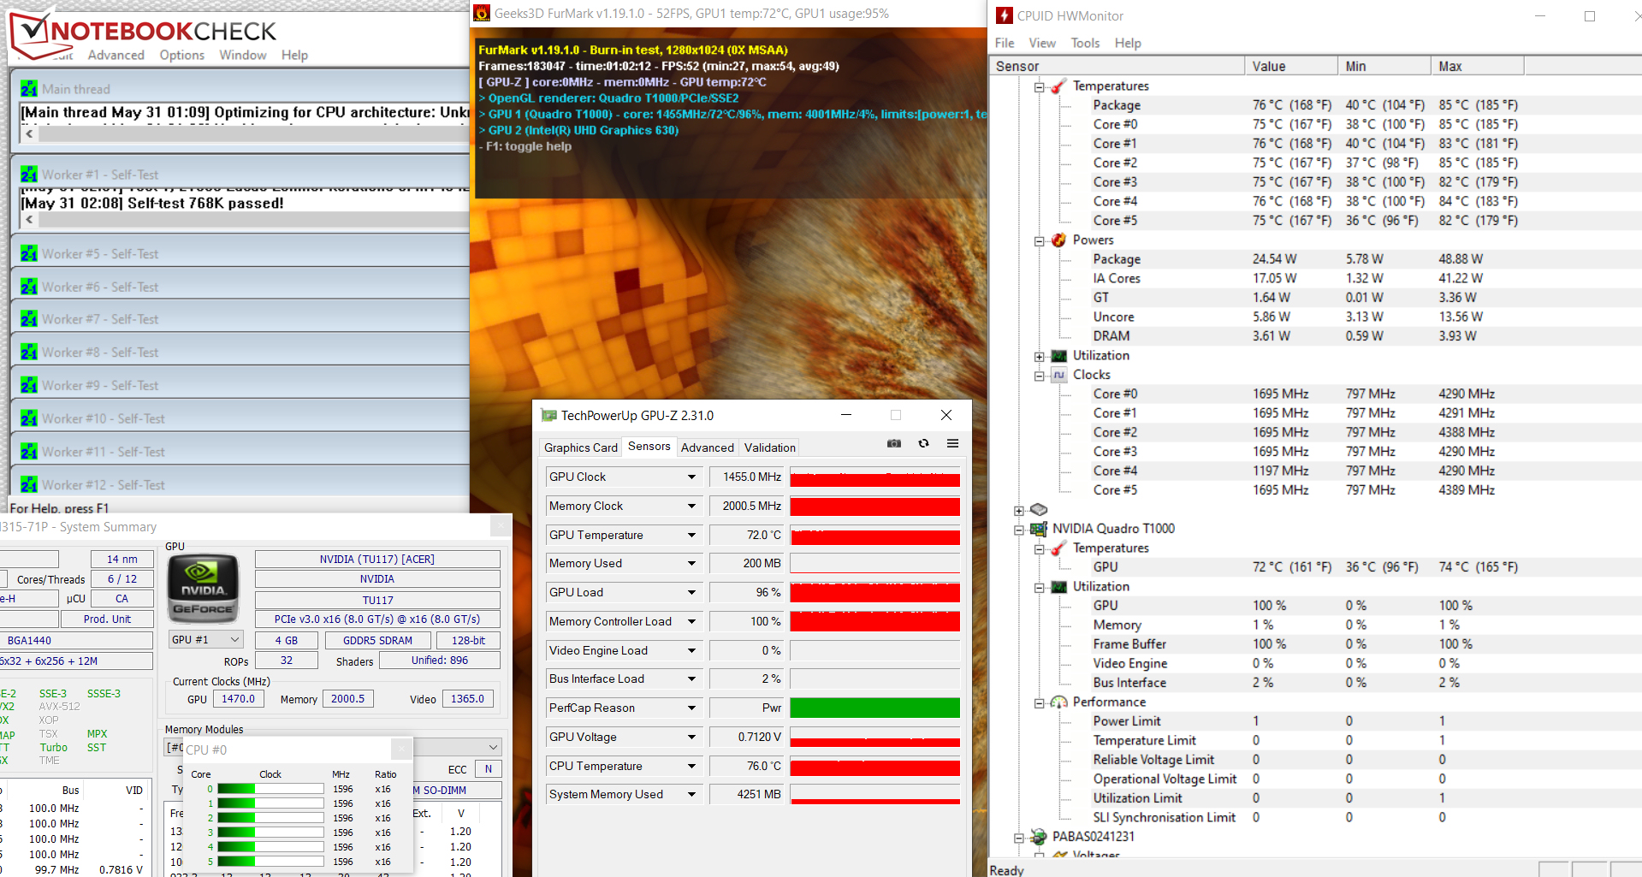Image resolution: width=1642 pixels, height=877 pixels.
Task: Click the TechPowerUp GPU-Z title bar icon
Action: click(548, 416)
